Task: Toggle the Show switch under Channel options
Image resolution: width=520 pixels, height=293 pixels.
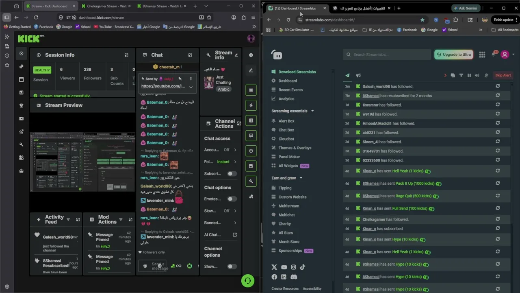Action: (232, 267)
